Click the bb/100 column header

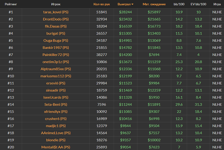(179, 4)
